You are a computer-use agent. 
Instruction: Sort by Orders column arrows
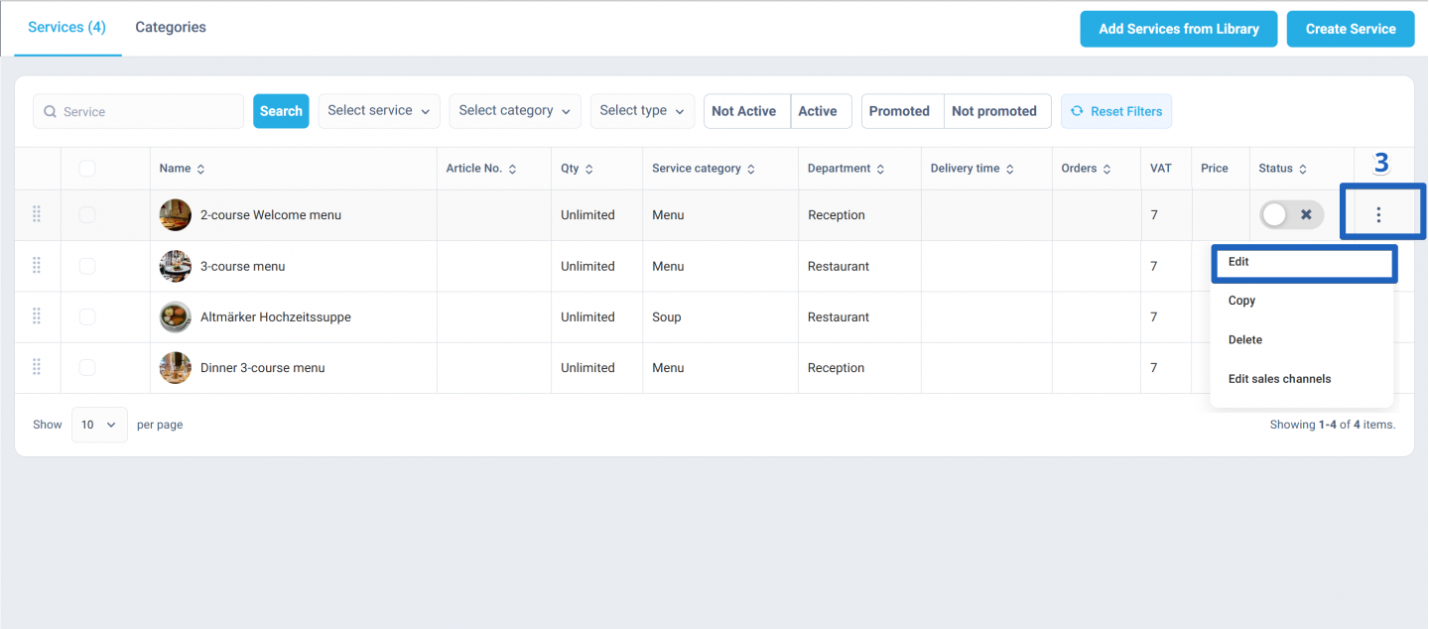[1106, 169]
